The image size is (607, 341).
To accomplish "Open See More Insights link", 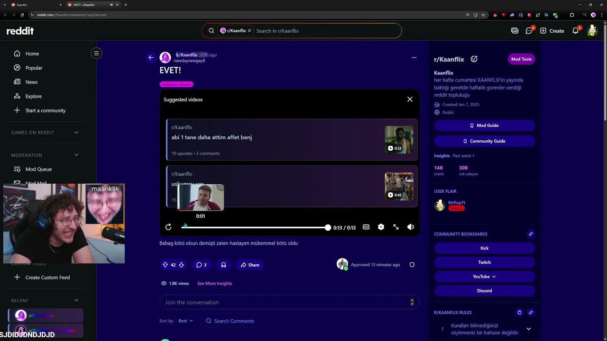I will pos(215,283).
